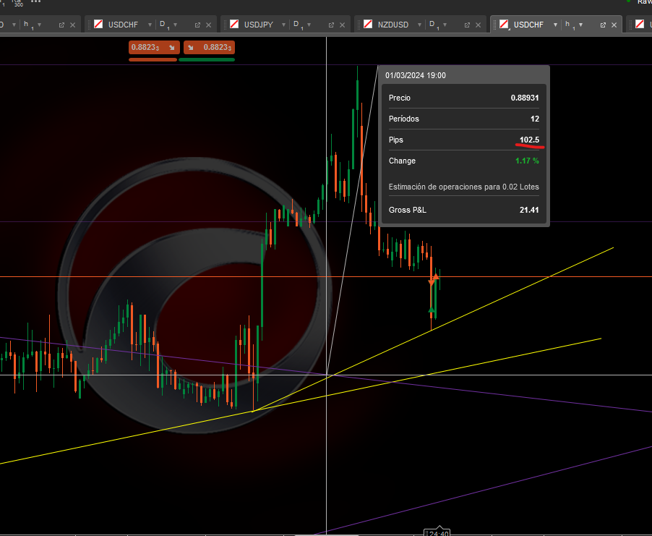Open timeframe dropdown arrow on USDJPY tab

[x=309, y=25]
